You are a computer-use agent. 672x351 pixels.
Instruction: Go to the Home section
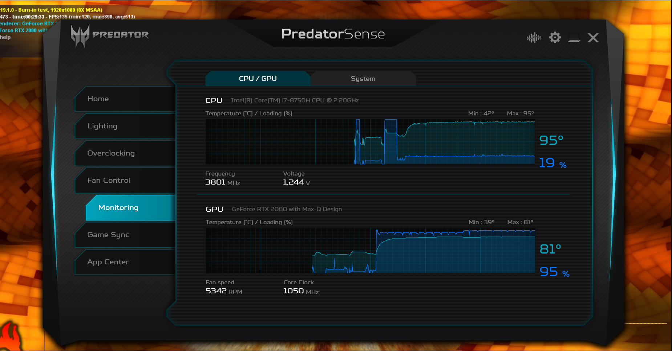click(x=125, y=99)
